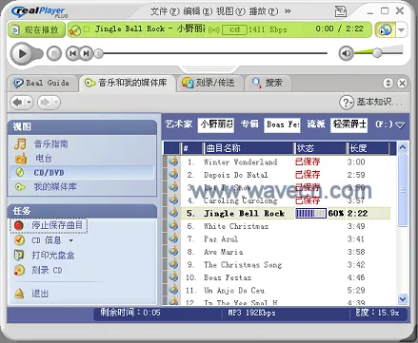Click the CD icon beside Winter Wonderland
This screenshot has height=343, width=418.
coord(173,162)
